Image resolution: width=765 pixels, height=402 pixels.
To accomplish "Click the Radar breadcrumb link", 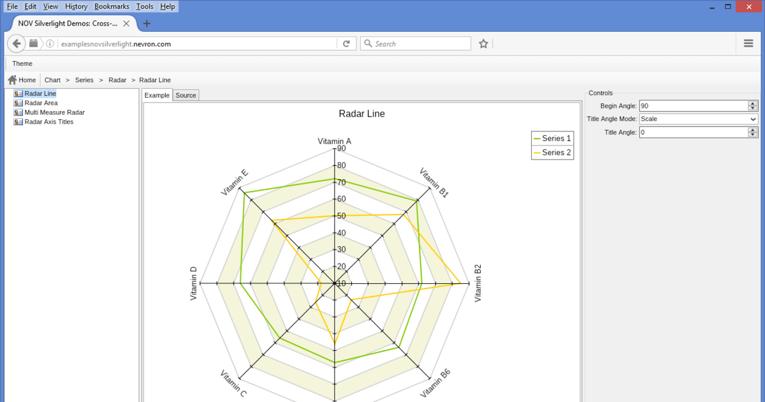I will pyautogui.click(x=117, y=80).
